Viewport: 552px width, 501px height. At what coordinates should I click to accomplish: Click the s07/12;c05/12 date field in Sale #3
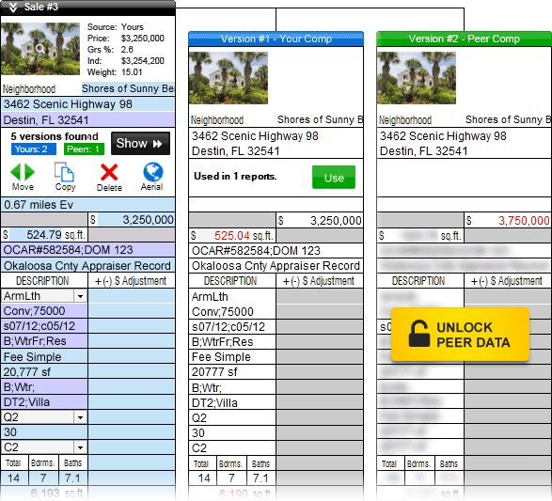coord(44,326)
